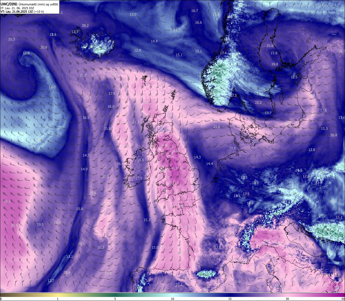The image size is (345, 301).
Task: Click the 17.9 value on the map
Action: point(112,93)
